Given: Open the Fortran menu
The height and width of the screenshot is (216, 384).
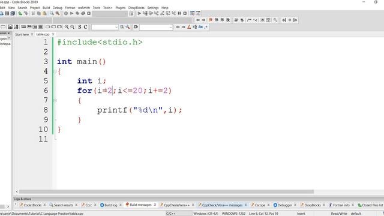Looking at the screenshot, I should tap(70, 8).
